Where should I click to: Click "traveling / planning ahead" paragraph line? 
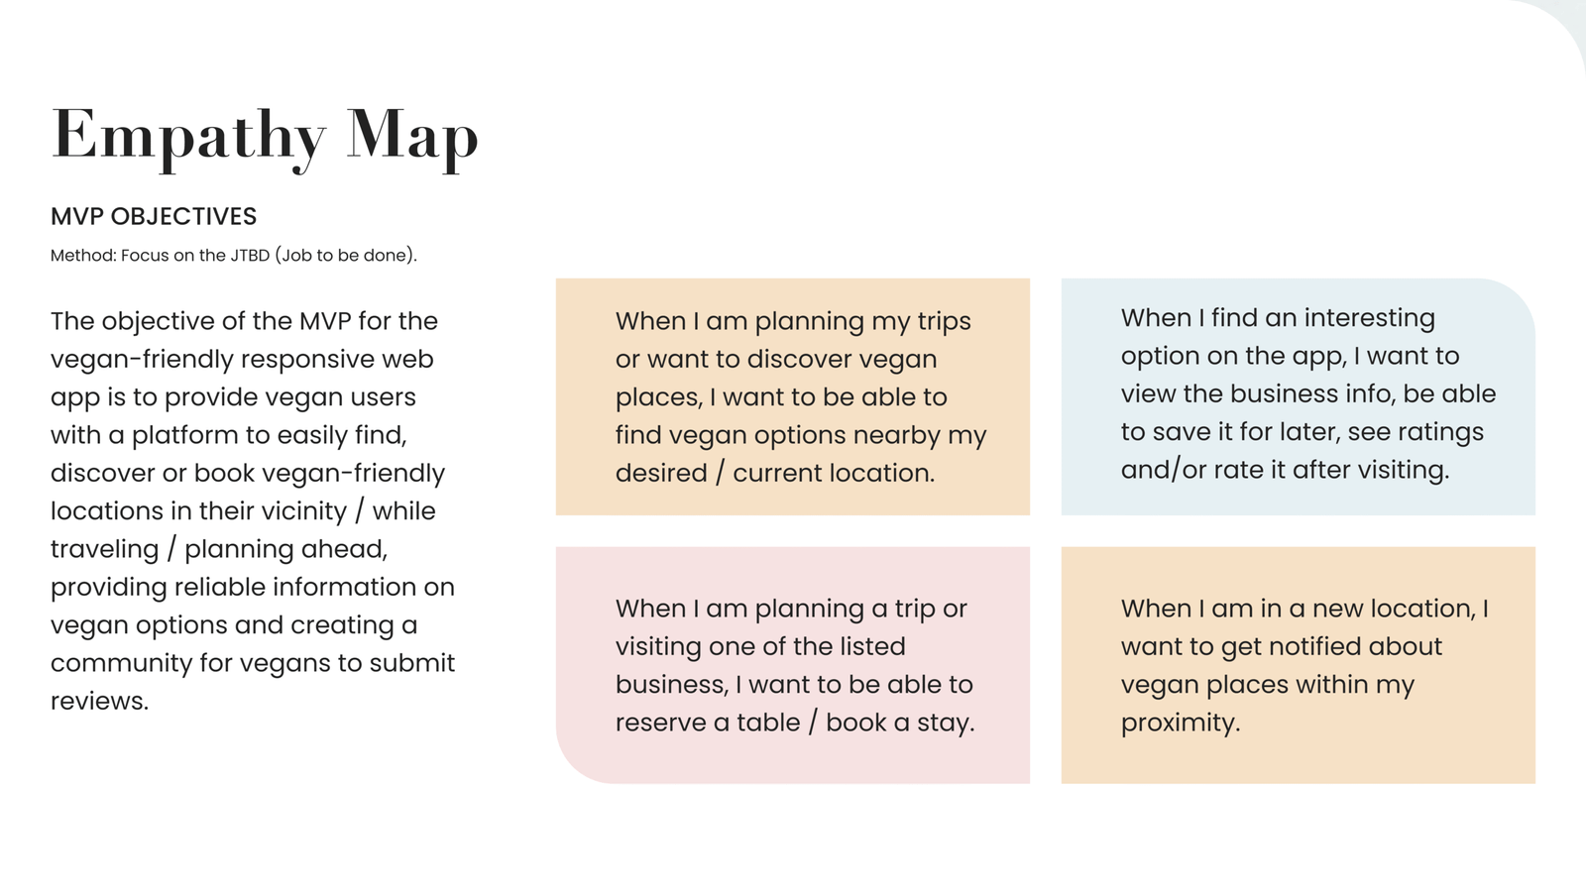219,549
